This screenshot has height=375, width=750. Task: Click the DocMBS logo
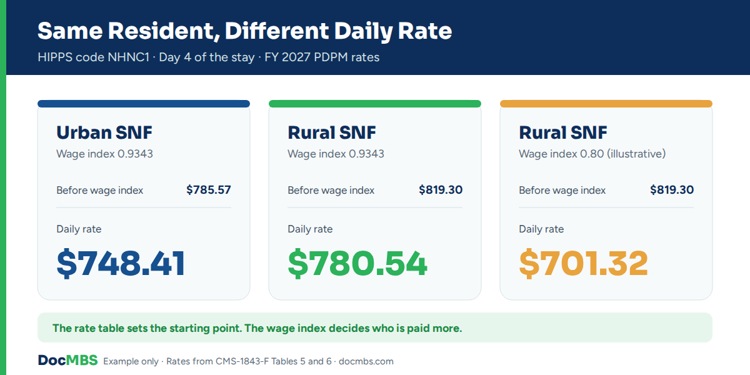[67, 361]
